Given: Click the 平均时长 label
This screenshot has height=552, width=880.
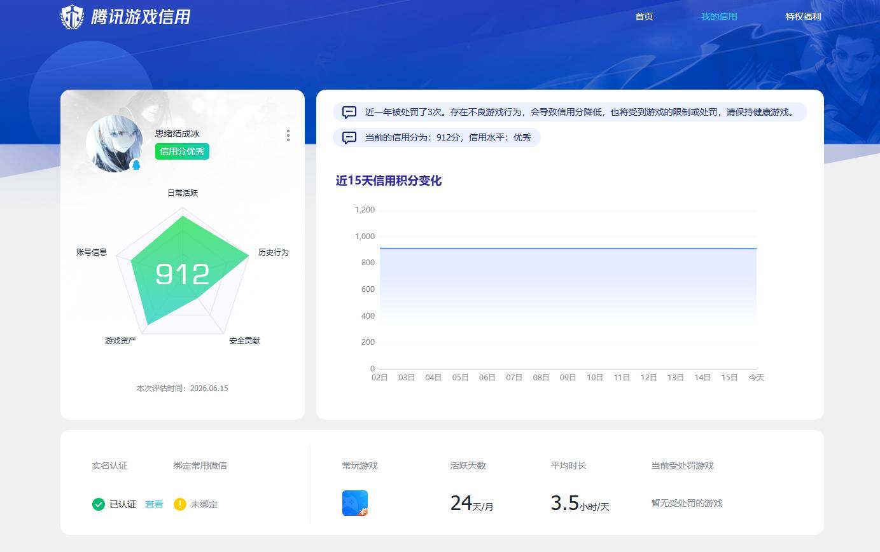Looking at the screenshot, I should coord(568,466).
